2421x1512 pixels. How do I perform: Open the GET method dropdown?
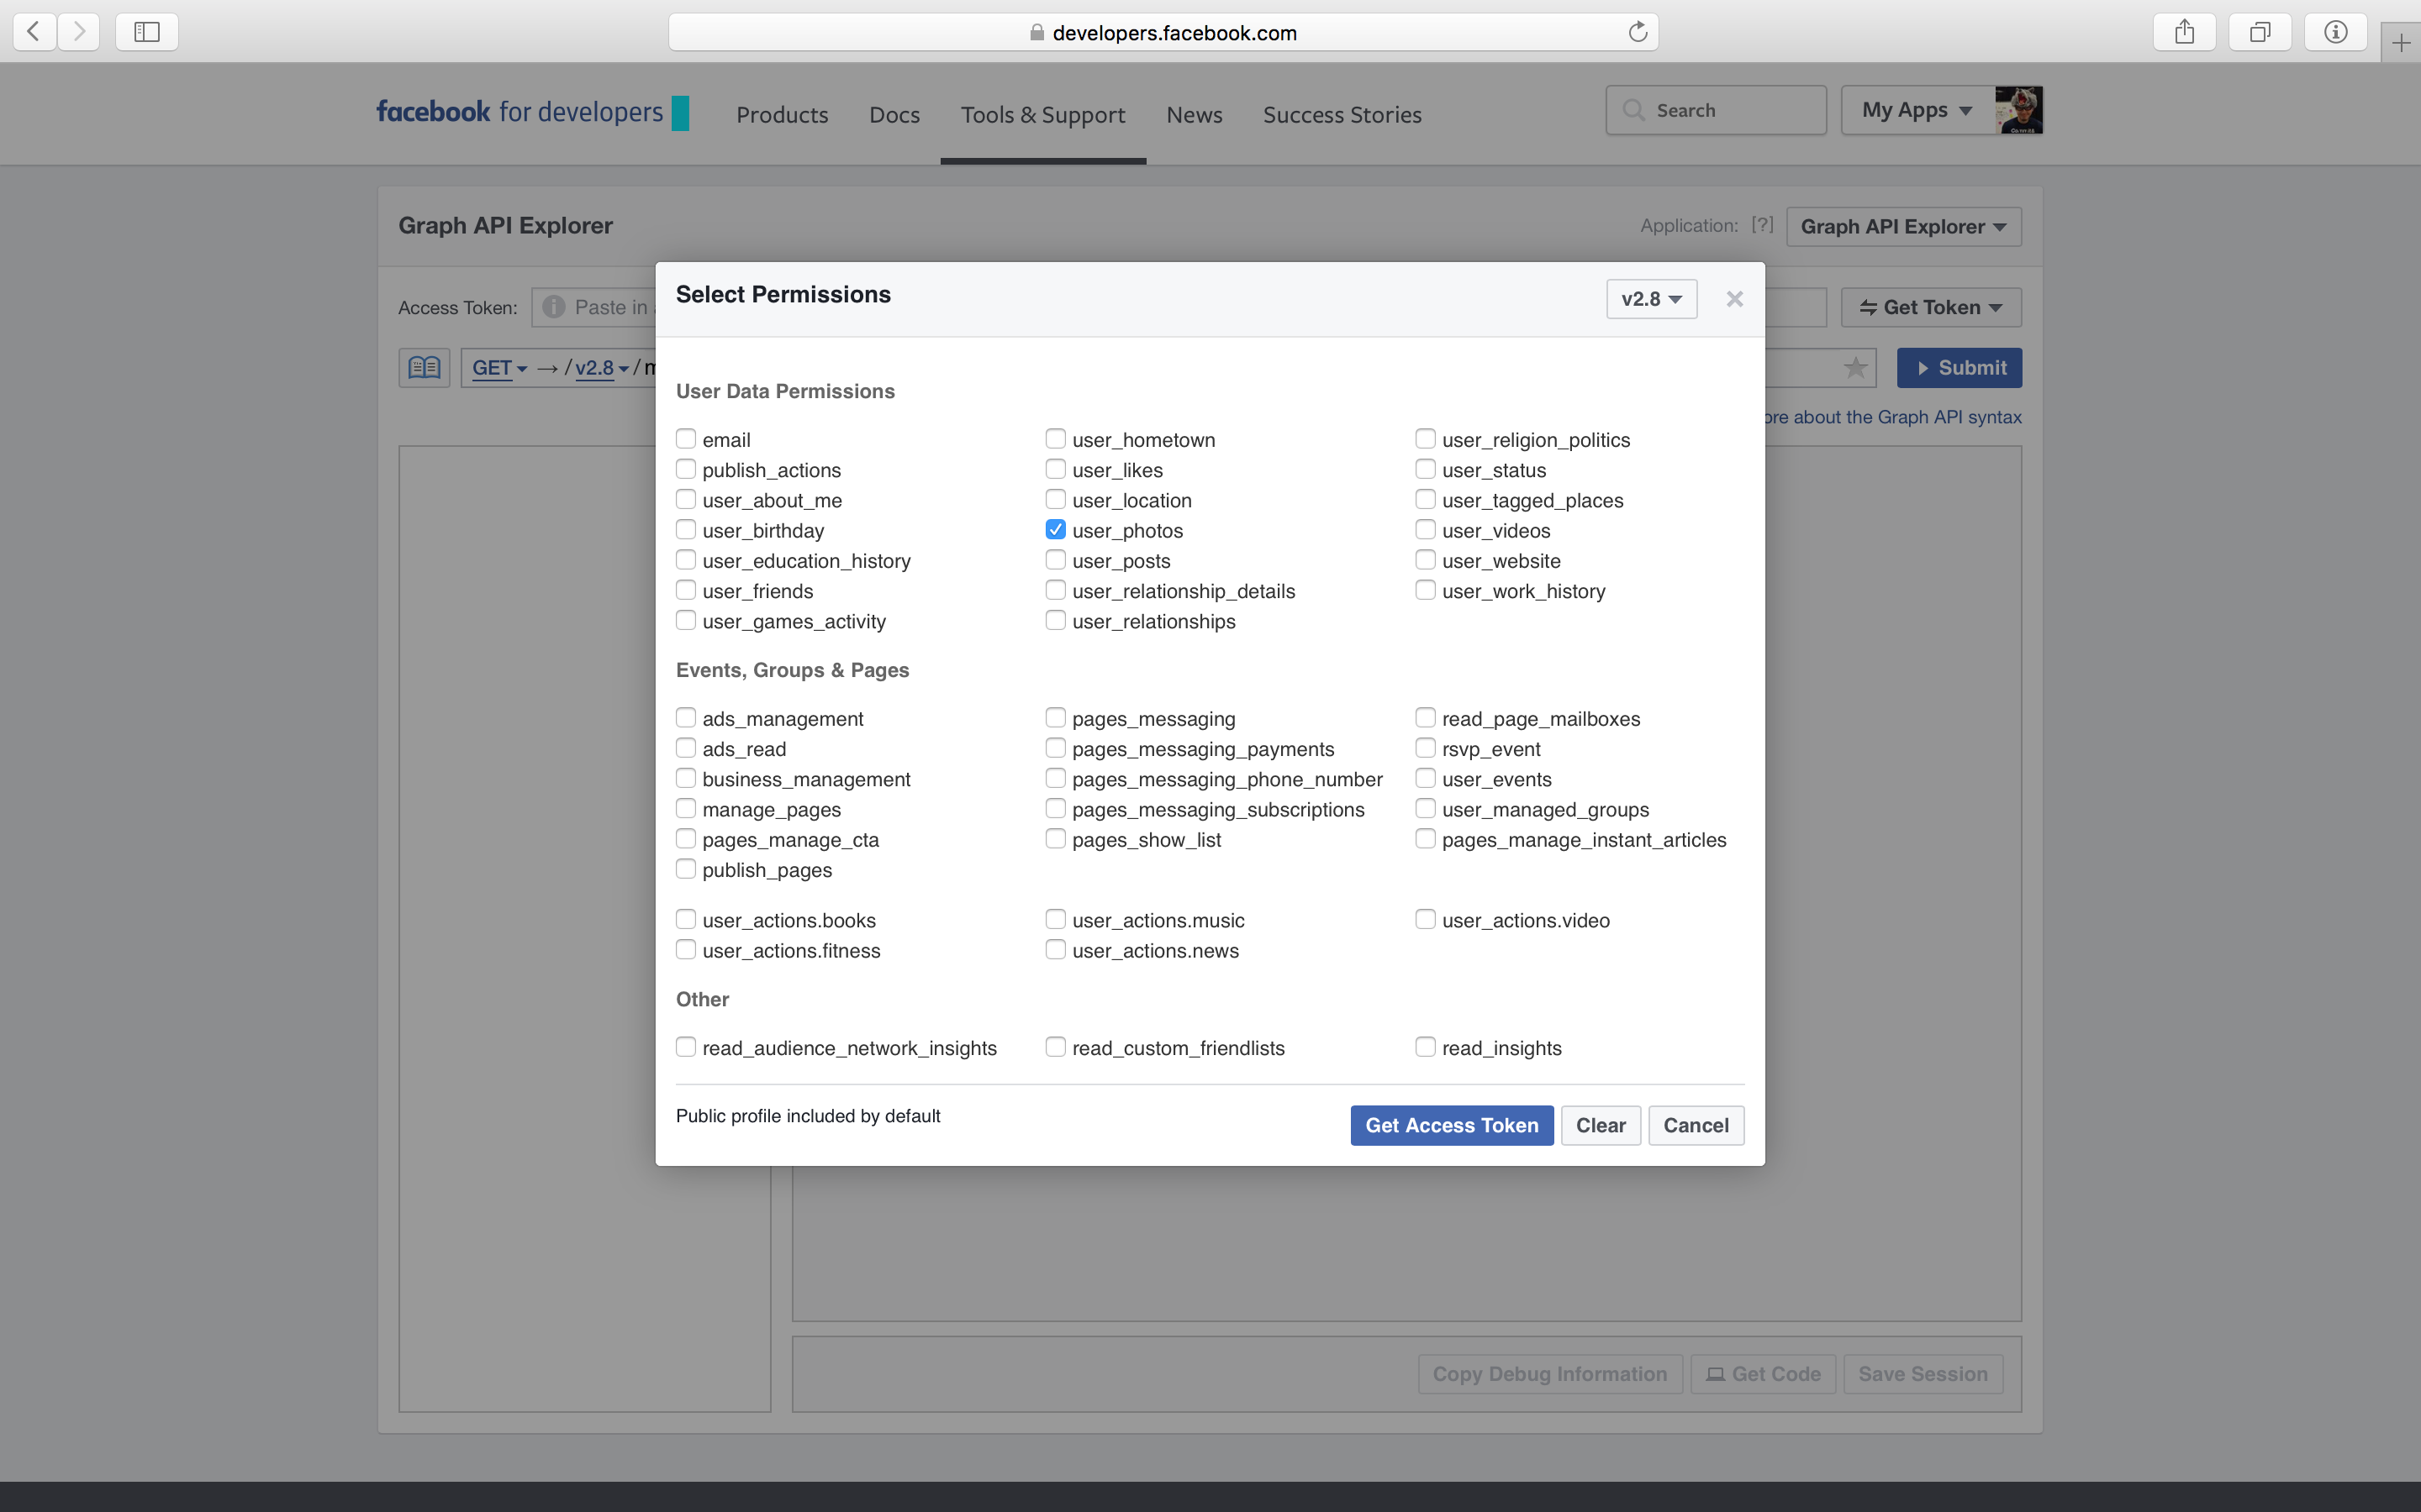(499, 368)
